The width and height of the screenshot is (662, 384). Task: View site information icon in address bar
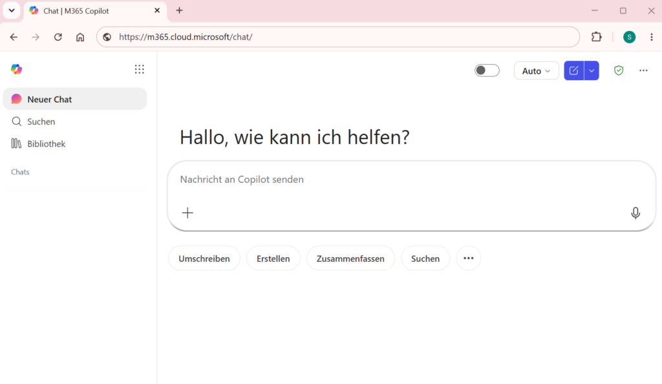(x=107, y=37)
